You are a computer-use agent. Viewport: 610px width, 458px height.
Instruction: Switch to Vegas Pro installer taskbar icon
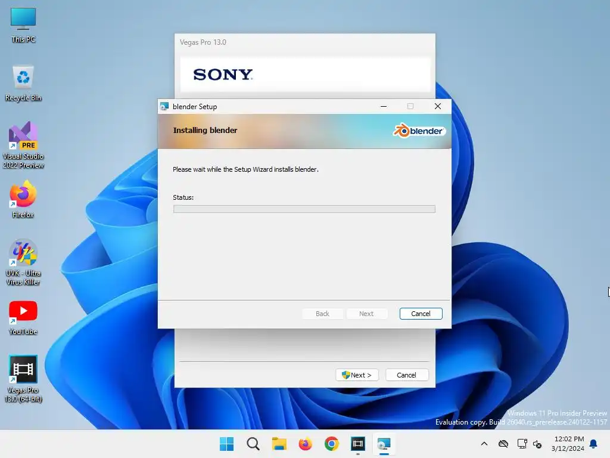coord(358,444)
